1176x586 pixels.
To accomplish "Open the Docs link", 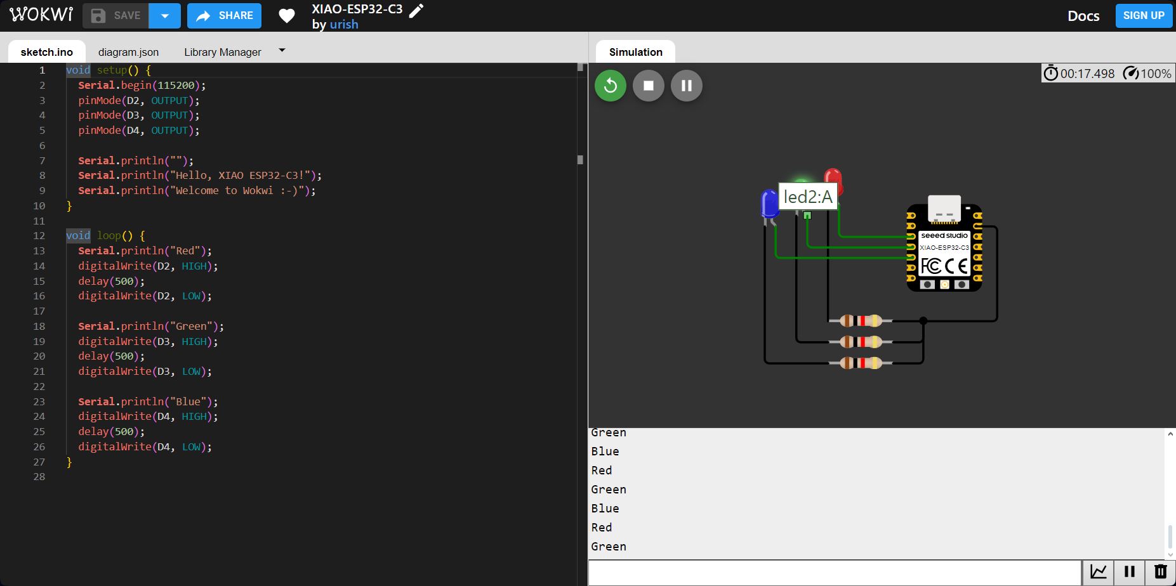I will (x=1083, y=16).
